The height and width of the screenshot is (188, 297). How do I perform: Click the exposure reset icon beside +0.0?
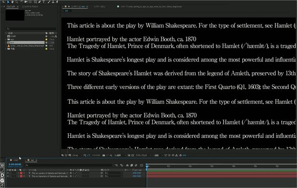[x=180, y=155]
